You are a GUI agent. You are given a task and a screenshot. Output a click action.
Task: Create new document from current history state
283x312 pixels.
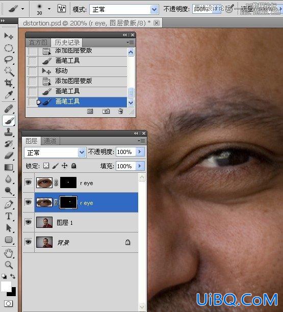90,111
